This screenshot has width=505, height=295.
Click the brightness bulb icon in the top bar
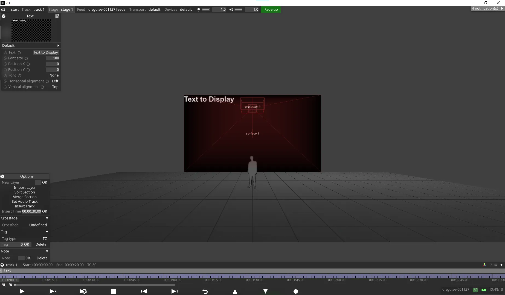(x=199, y=10)
